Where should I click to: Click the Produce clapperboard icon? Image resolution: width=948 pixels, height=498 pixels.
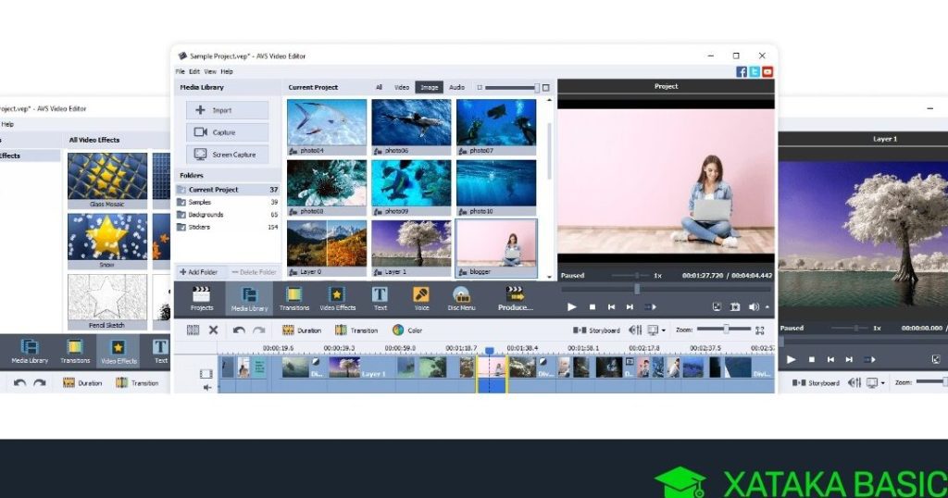click(x=515, y=296)
